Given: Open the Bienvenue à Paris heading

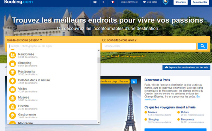Looking at the screenshot, I should click(157, 80).
